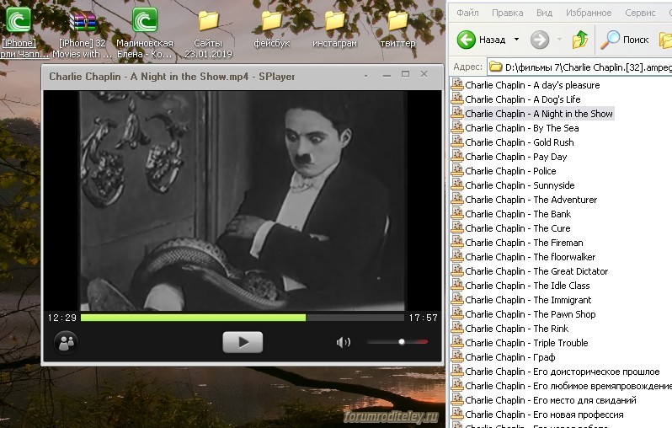The image size is (672, 428).
Task: Select file 'Его доисторическое прошлое'
Action: (563, 372)
